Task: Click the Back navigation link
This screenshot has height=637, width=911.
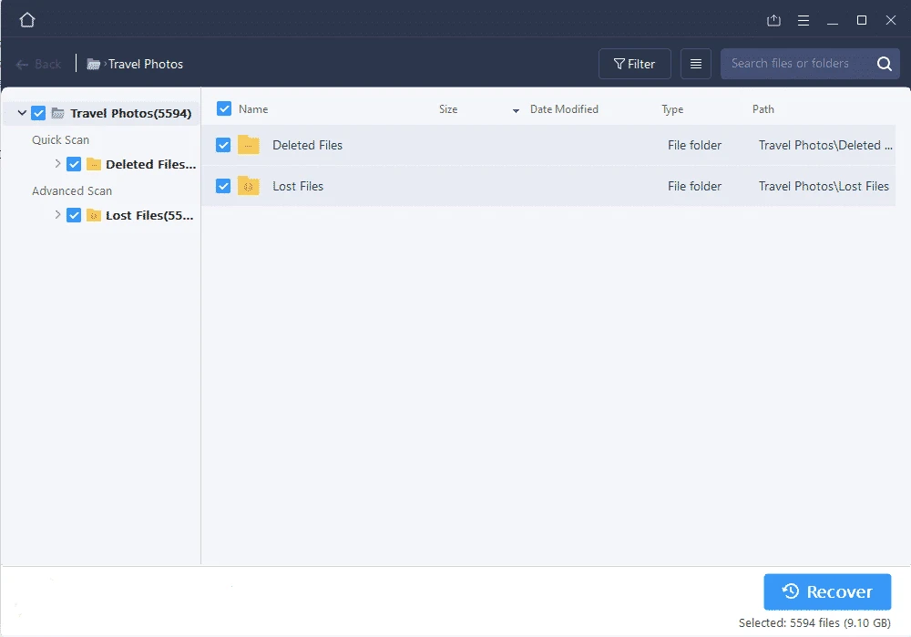Action: pyautogui.click(x=38, y=64)
